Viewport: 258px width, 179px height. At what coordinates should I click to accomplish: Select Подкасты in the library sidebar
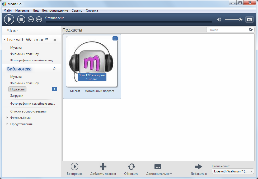point(17,89)
